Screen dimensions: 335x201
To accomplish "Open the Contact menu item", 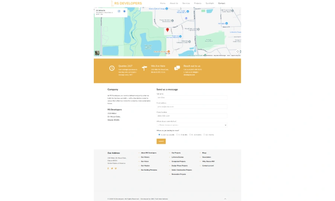I will [221, 3].
